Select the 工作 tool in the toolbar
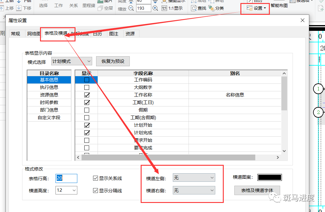Screen dimensions: 325x212 click(x=59, y=5)
